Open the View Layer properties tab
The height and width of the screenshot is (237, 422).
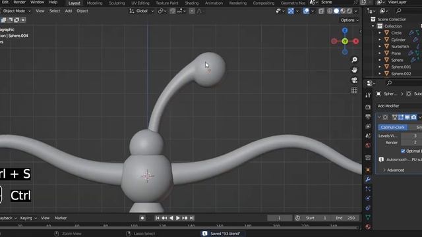pyautogui.click(x=368, y=126)
